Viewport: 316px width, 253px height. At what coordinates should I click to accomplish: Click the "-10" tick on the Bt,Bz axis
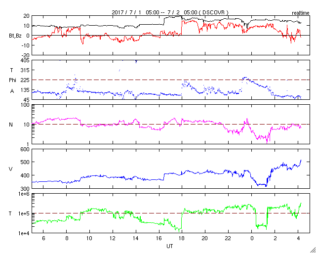point(26,45)
